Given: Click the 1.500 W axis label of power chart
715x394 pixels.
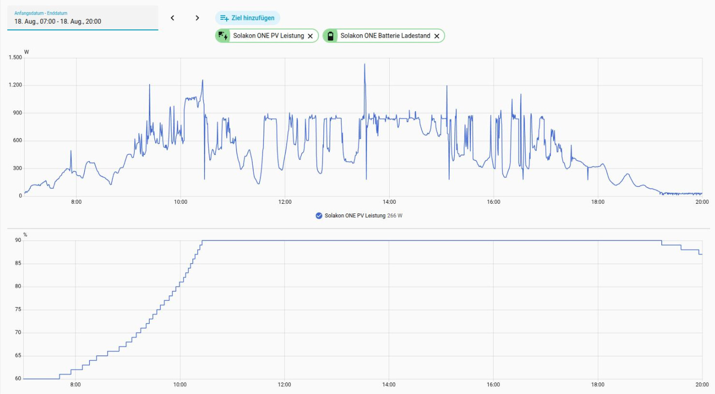Looking at the screenshot, I should pyautogui.click(x=15, y=57).
